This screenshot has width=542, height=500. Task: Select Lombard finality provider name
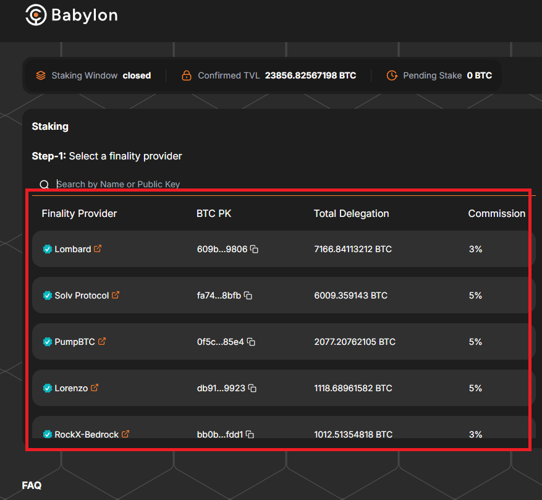[x=72, y=249]
